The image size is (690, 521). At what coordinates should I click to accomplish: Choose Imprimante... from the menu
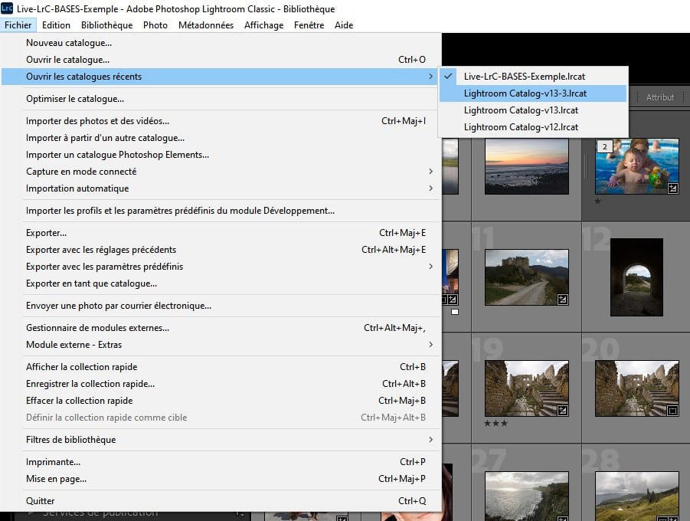coord(221,462)
